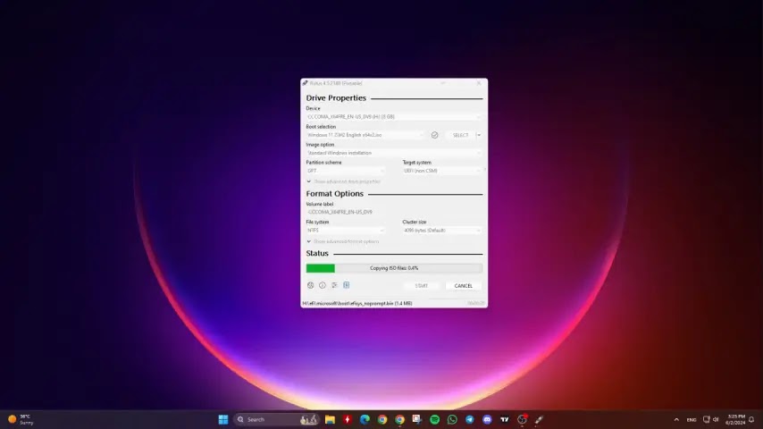Viewport: 763px width, 429px height.
Task: Open the red lightning bolt taskbar app
Action: pos(348,419)
